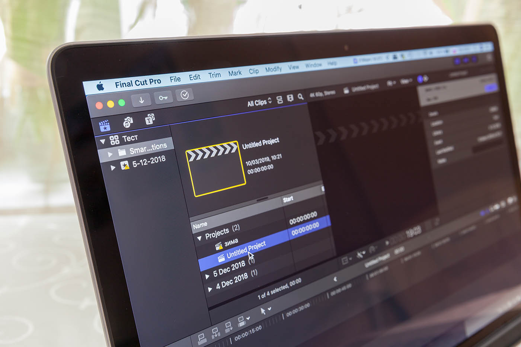521x347 pixels.
Task: Switch the browser to filmstrip view
Action: pos(280,100)
